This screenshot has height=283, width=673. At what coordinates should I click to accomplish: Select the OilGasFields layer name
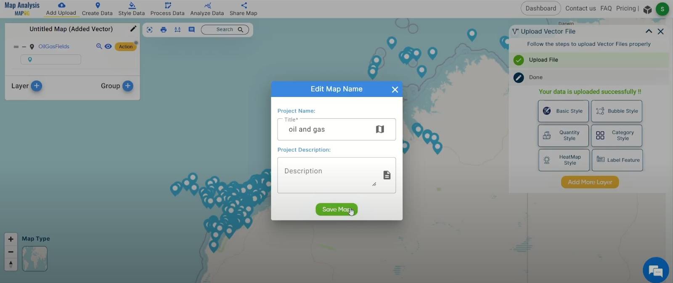pyautogui.click(x=54, y=47)
